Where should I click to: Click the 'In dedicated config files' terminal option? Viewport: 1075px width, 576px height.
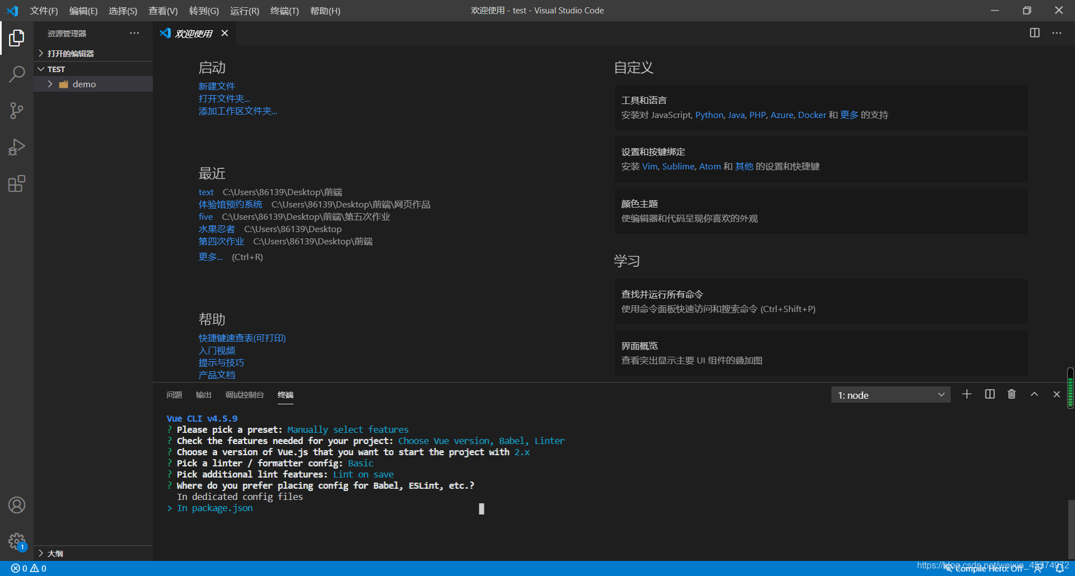240,497
